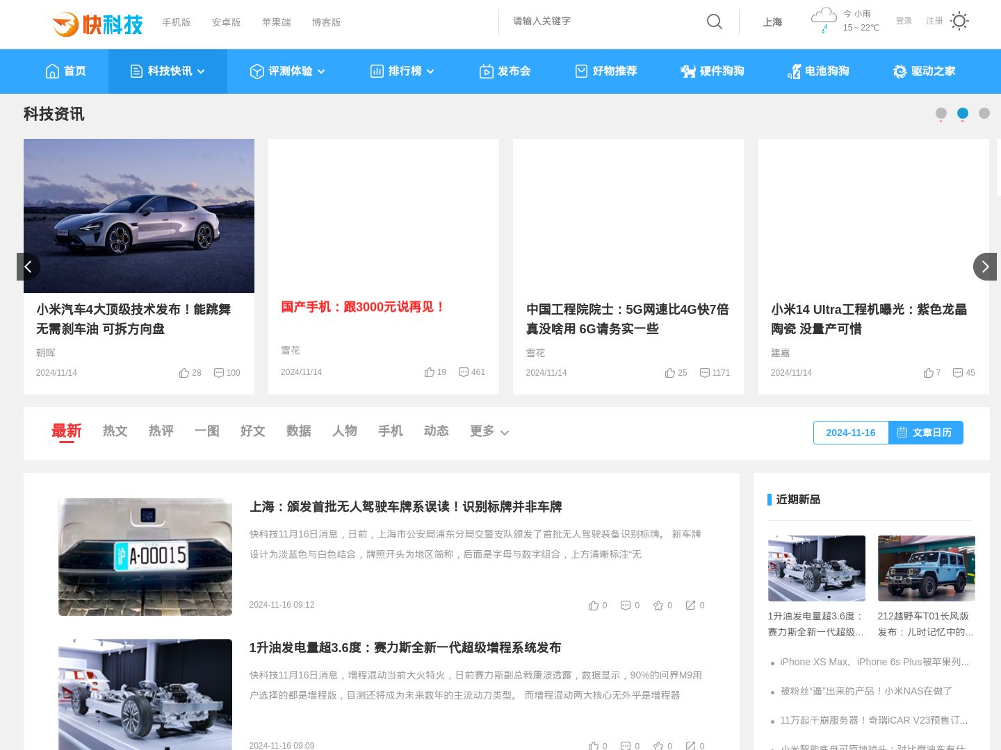Image resolution: width=1001 pixels, height=750 pixels.
Task: Click the 2024-11-16 date field
Action: (x=851, y=433)
